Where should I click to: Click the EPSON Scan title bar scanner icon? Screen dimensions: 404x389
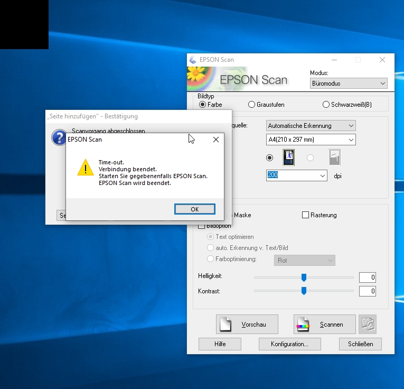click(x=193, y=60)
